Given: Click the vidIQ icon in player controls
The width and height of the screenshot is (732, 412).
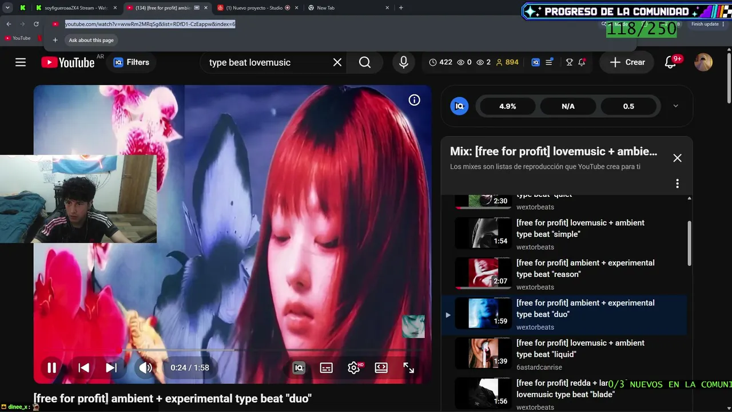Looking at the screenshot, I should tap(299, 368).
